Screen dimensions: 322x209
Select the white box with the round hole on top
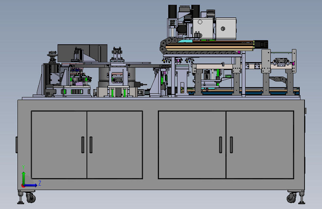coord(203,28)
